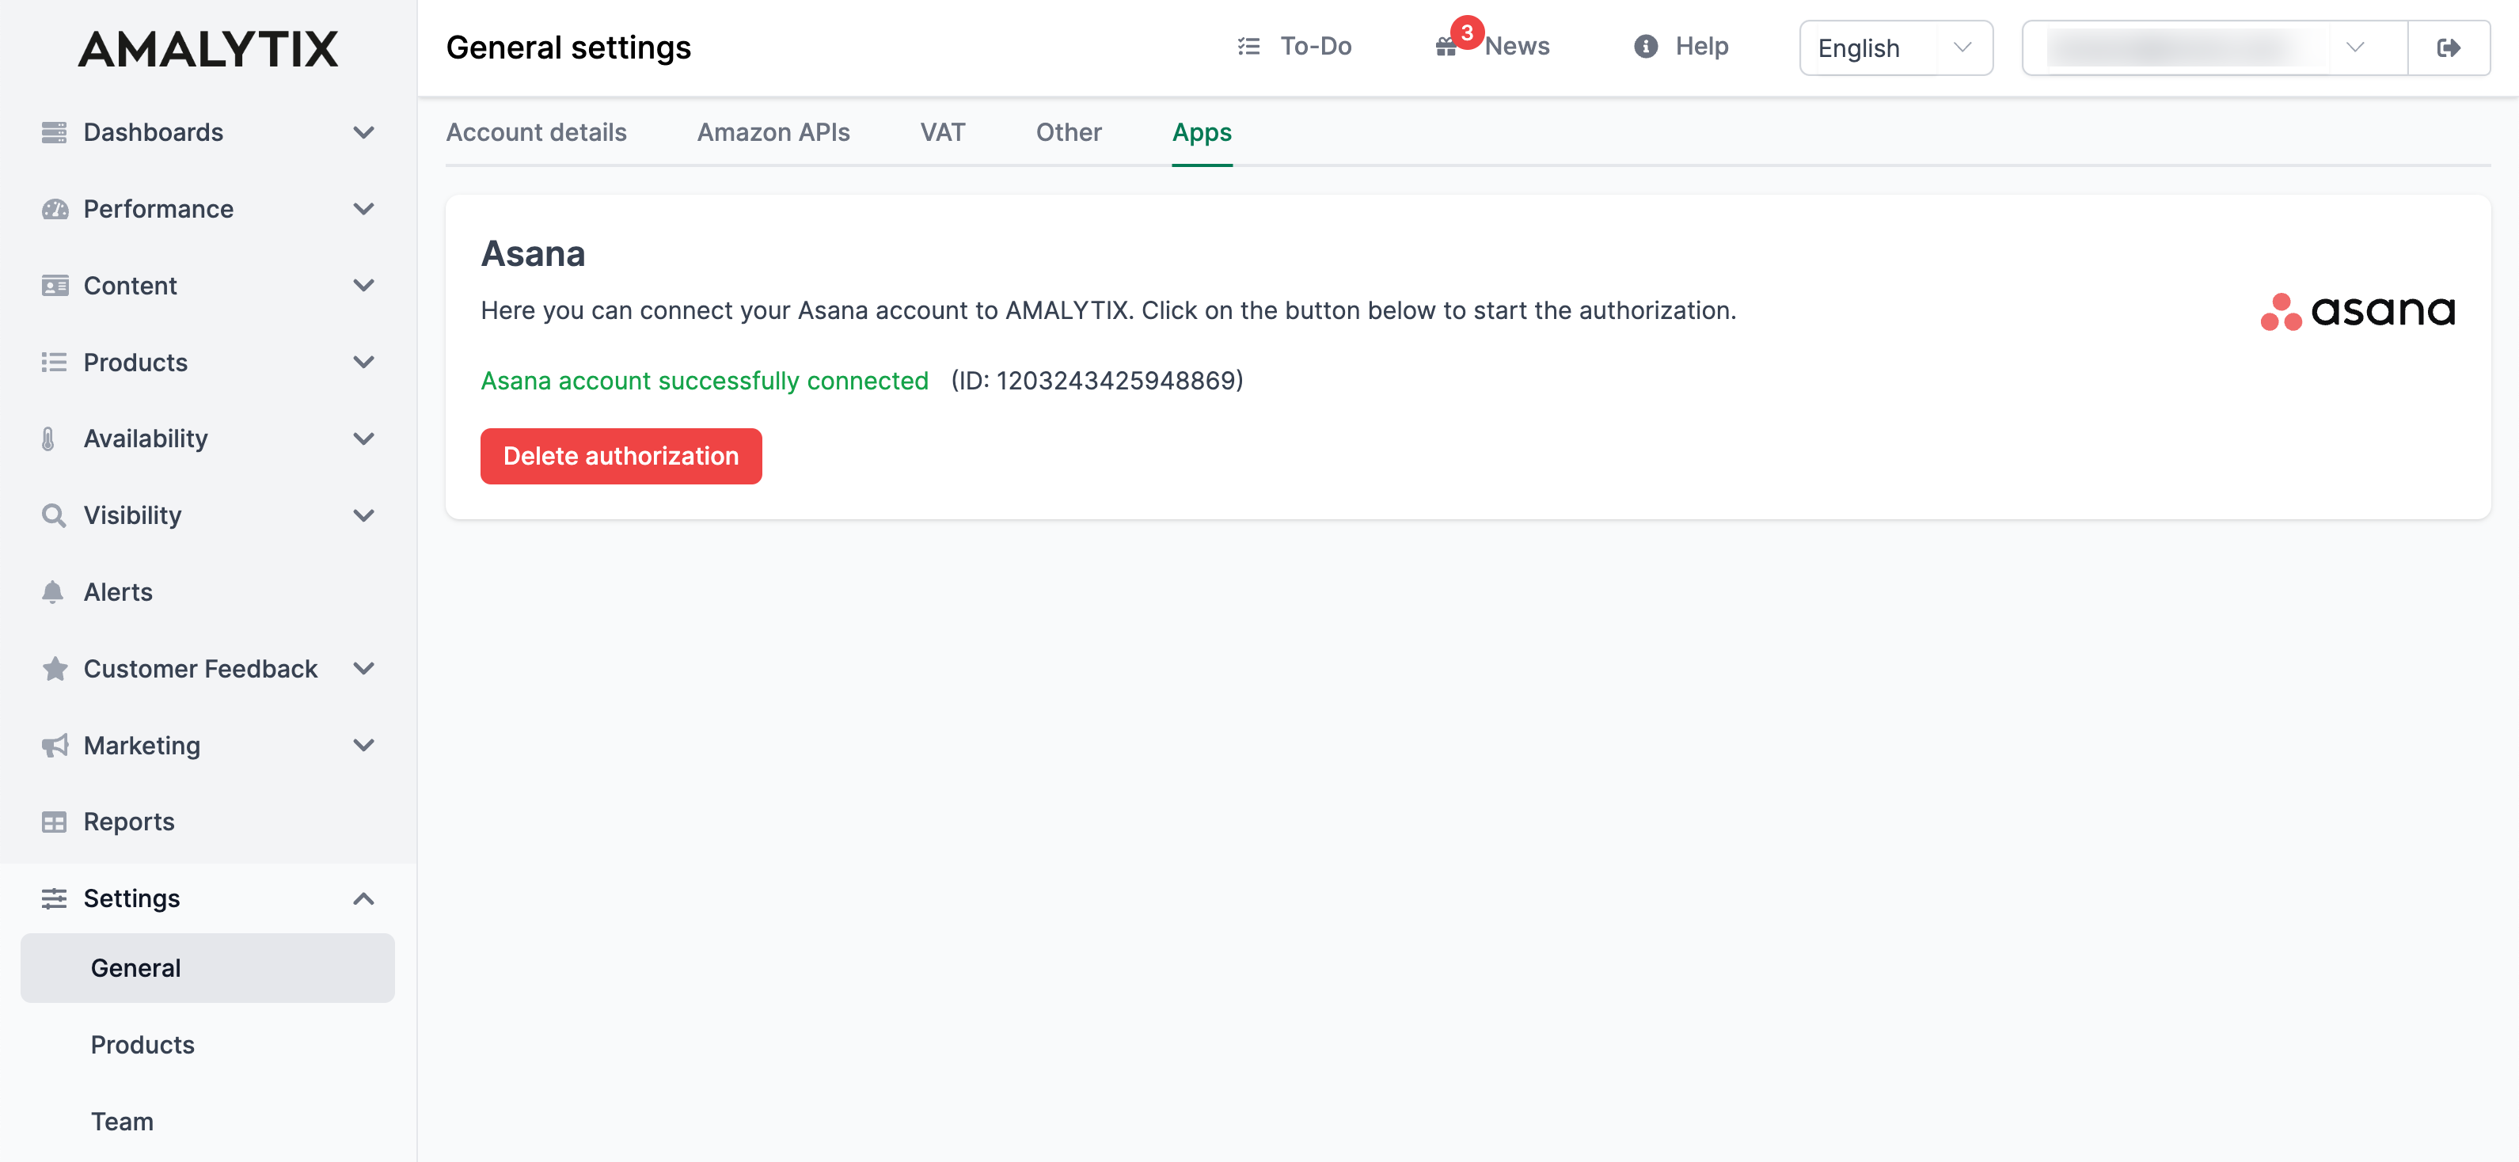Click the Dashboards sidebar icon
This screenshot has height=1162, width=2519.
(55, 132)
